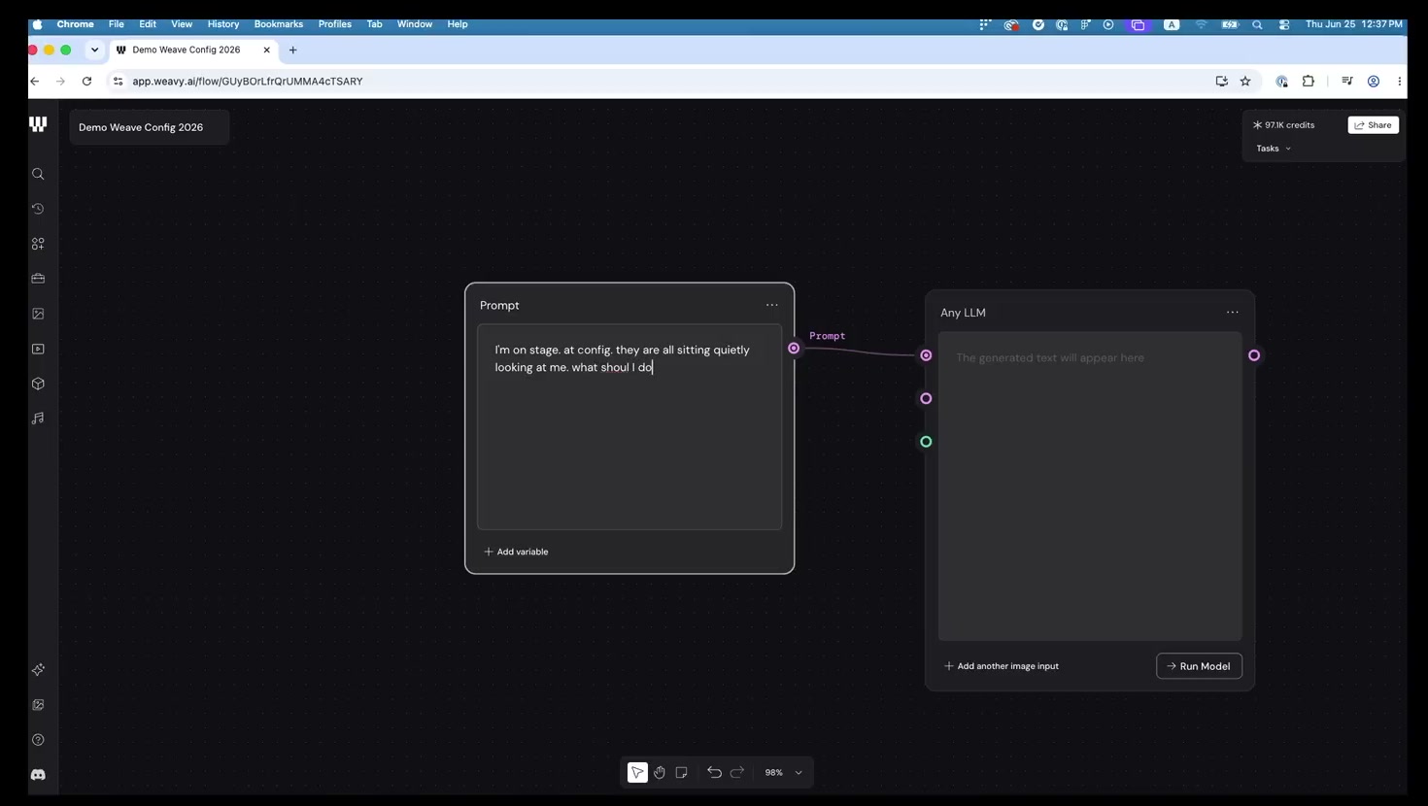Open the Help menu in menu bar
The width and height of the screenshot is (1428, 806).
pyautogui.click(x=458, y=24)
